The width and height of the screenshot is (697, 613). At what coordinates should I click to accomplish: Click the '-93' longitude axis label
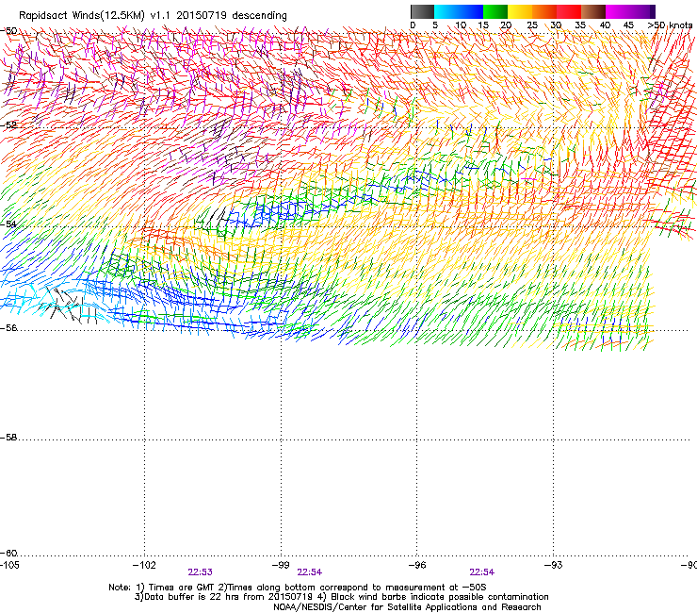[554, 565]
